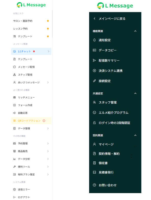The height and width of the screenshot is (200, 151).
Task: Click the link icon next to 接続設定
Action: coord(94,81)
